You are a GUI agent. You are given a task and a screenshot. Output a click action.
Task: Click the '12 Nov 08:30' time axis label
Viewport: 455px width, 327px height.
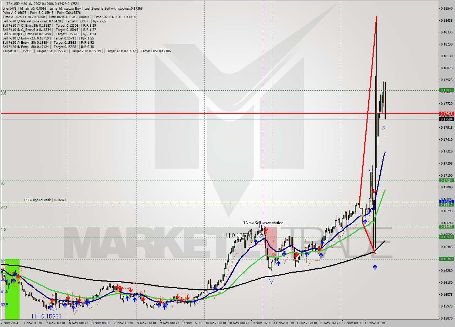(374, 323)
